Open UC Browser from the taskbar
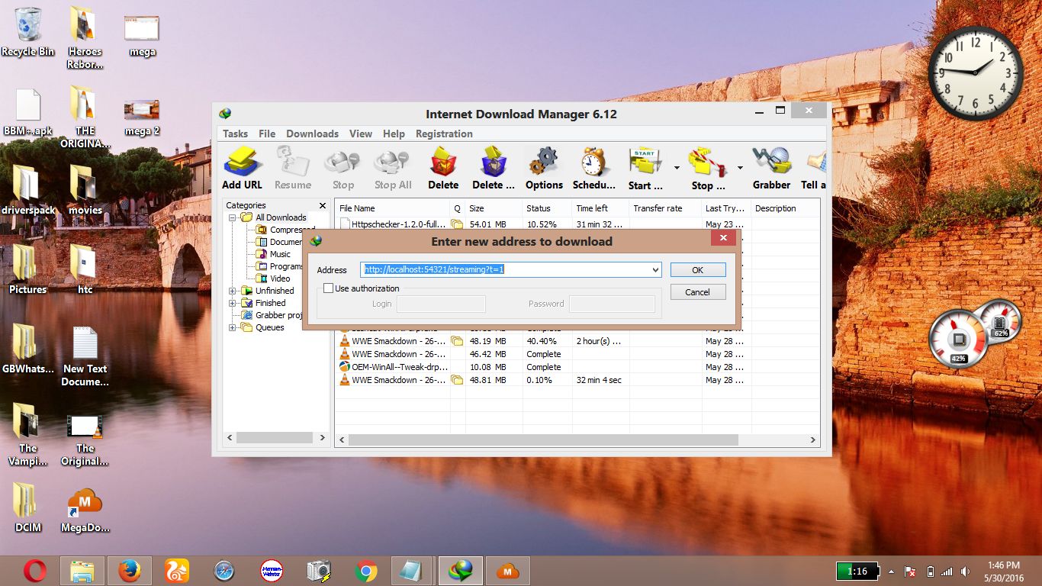Viewport: 1042px width, 586px height. [177, 570]
